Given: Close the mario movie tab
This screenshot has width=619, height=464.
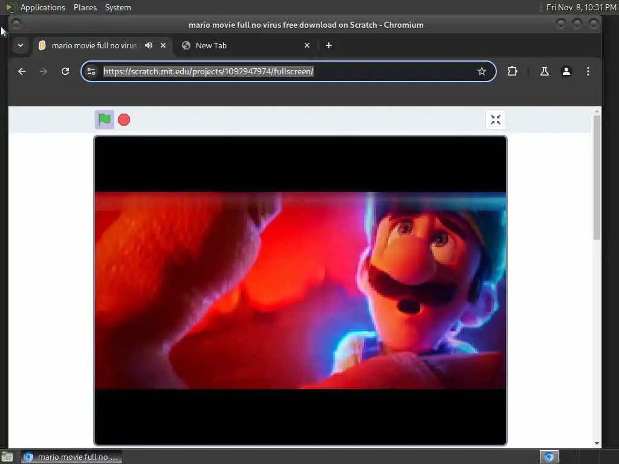Looking at the screenshot, I should coord(163,45).
